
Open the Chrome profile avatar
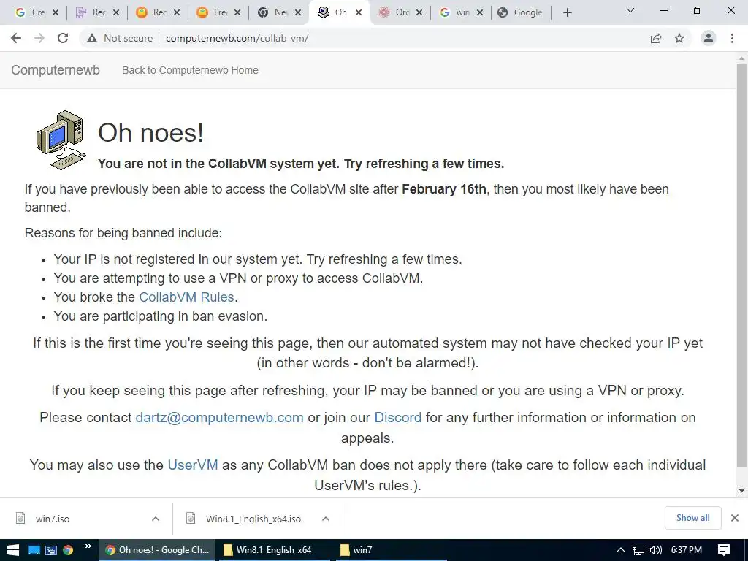(x=709, y=38)
